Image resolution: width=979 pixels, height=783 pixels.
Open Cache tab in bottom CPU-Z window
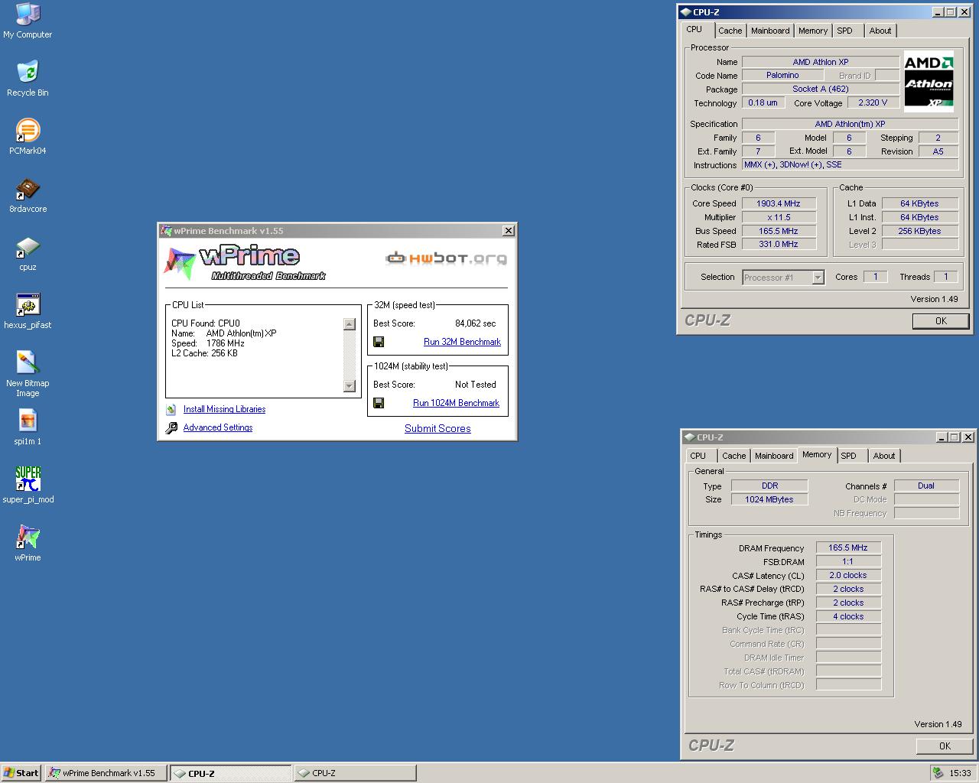[733, 456]
